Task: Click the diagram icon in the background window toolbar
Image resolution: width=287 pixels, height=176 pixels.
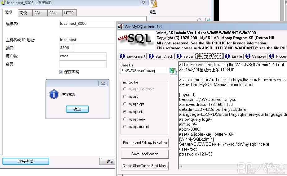Action: 154,4
